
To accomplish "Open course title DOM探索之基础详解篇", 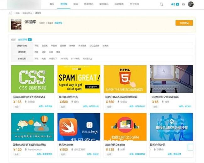I will tap(165, 97).
